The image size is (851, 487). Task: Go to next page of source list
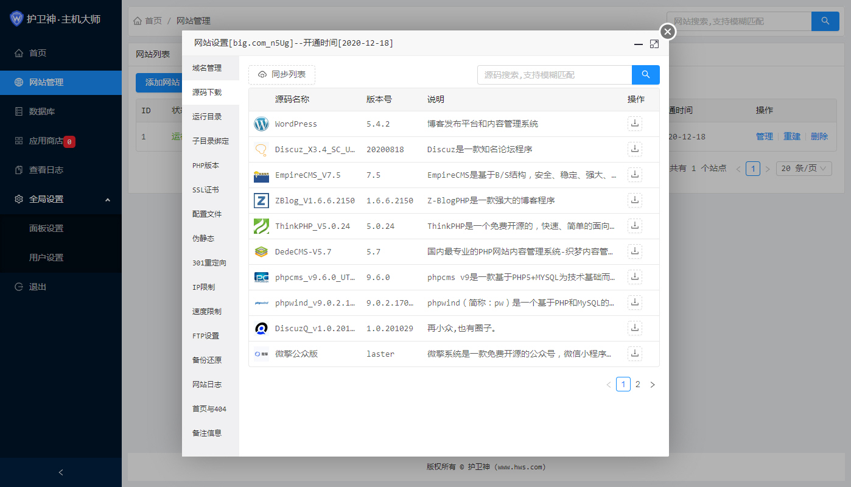(653, 385)
